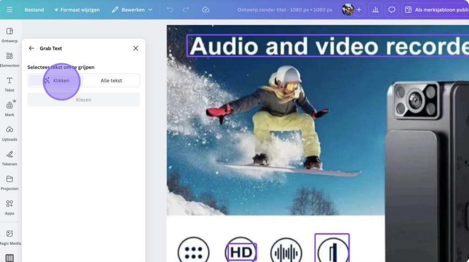This screenshot has width=469, height=262.
Task: Select the highlighted bar icon box on canvas
Action: click(x=332, y=248)
